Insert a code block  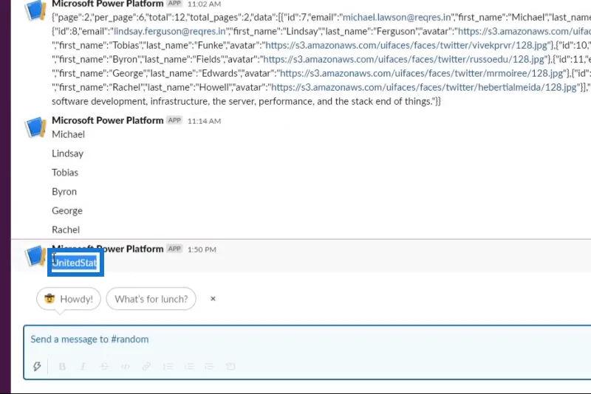pyautogui.click(x=230, y=366)
